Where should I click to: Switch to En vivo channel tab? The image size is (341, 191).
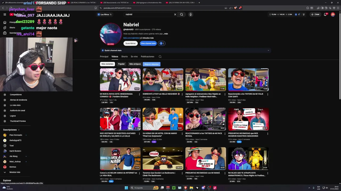(134, 57)
